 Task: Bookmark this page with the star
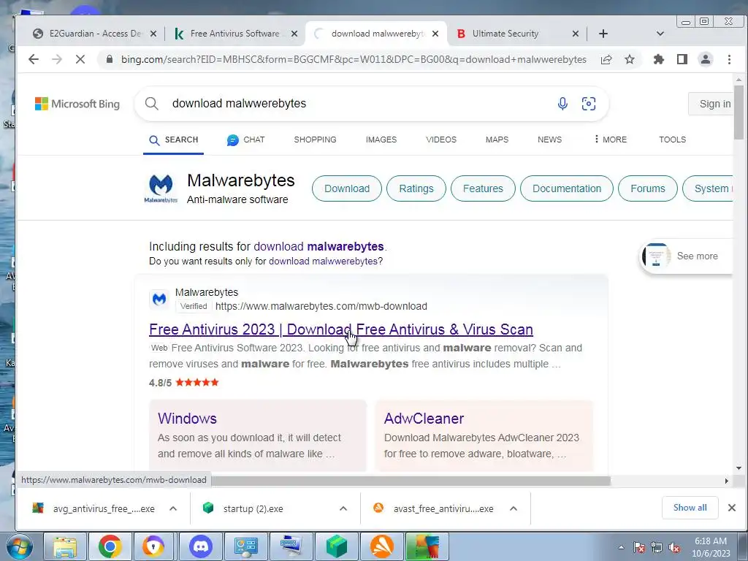[630, 60]
